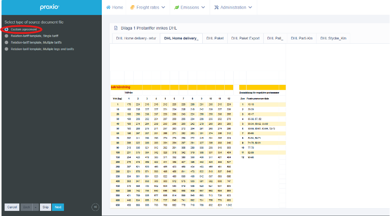Switch to DHL Pall_ tab
Viewport: 390px width, 216px height.
coord(275,38)
